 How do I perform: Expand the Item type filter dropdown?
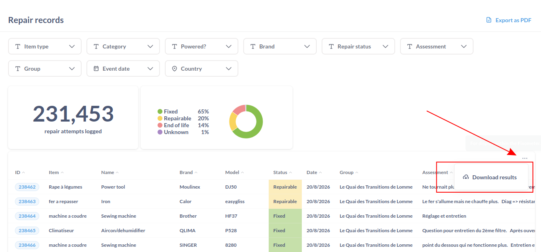coord(45,46)
